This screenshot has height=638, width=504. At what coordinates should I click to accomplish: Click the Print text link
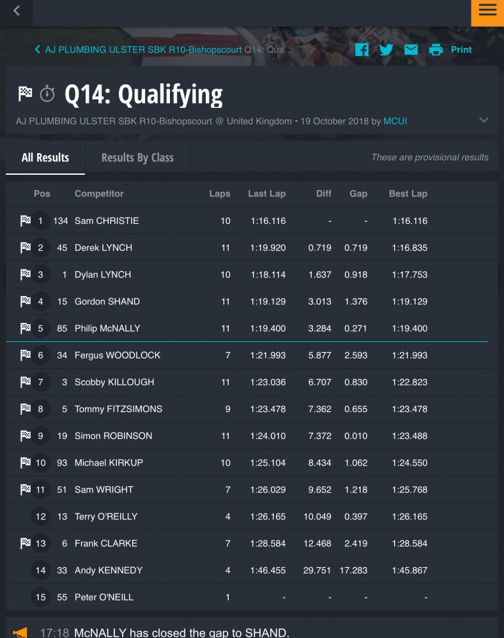[461, 50]
